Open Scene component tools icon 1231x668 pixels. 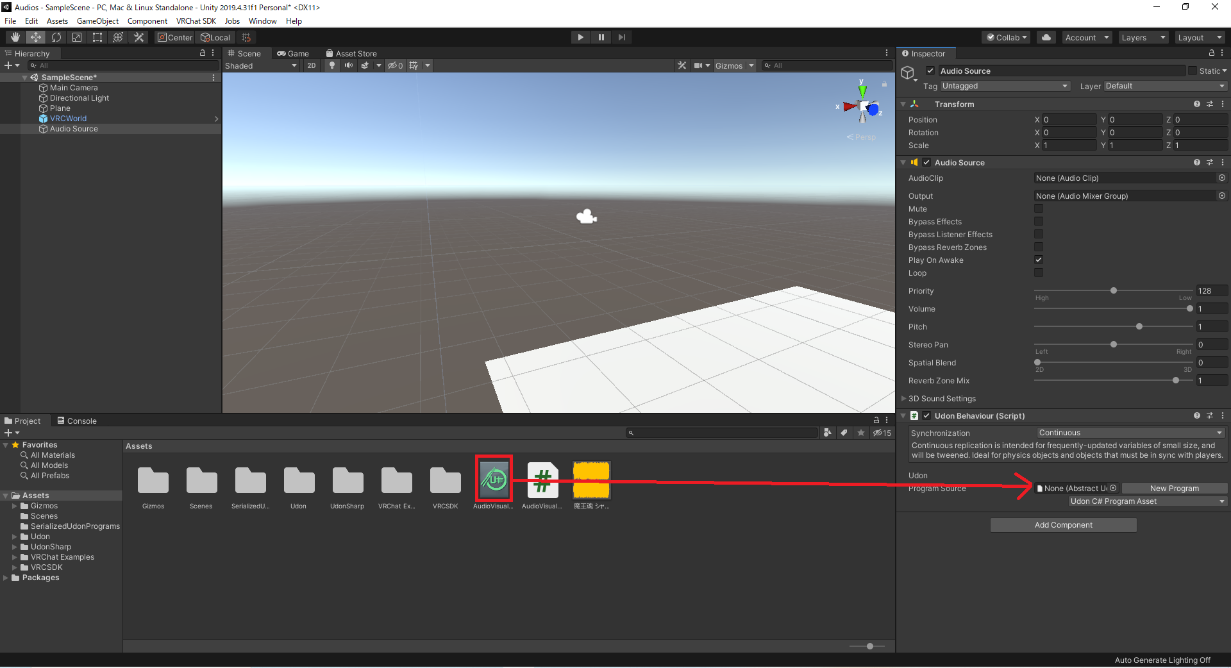682,65
